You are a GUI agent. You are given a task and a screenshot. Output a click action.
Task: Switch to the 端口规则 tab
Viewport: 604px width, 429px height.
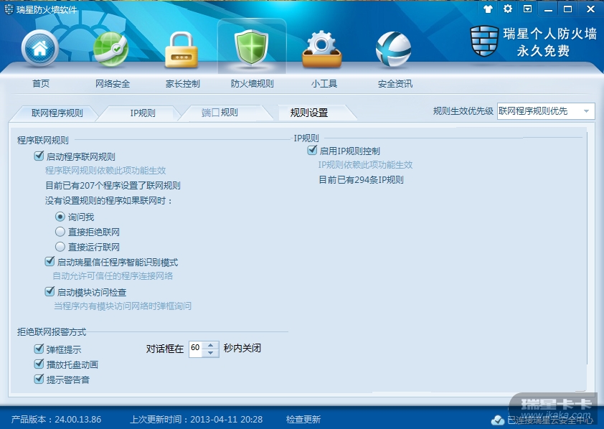point(220,113)
